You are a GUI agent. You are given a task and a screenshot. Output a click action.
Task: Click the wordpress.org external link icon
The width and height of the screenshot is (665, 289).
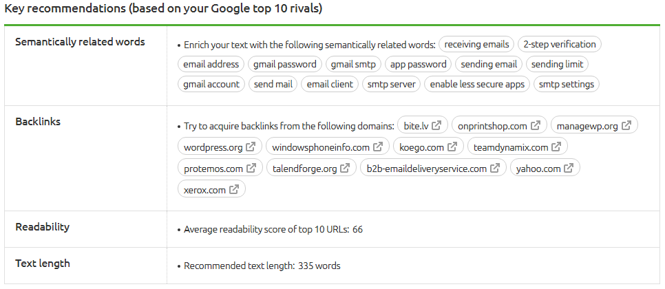(251, 147)
